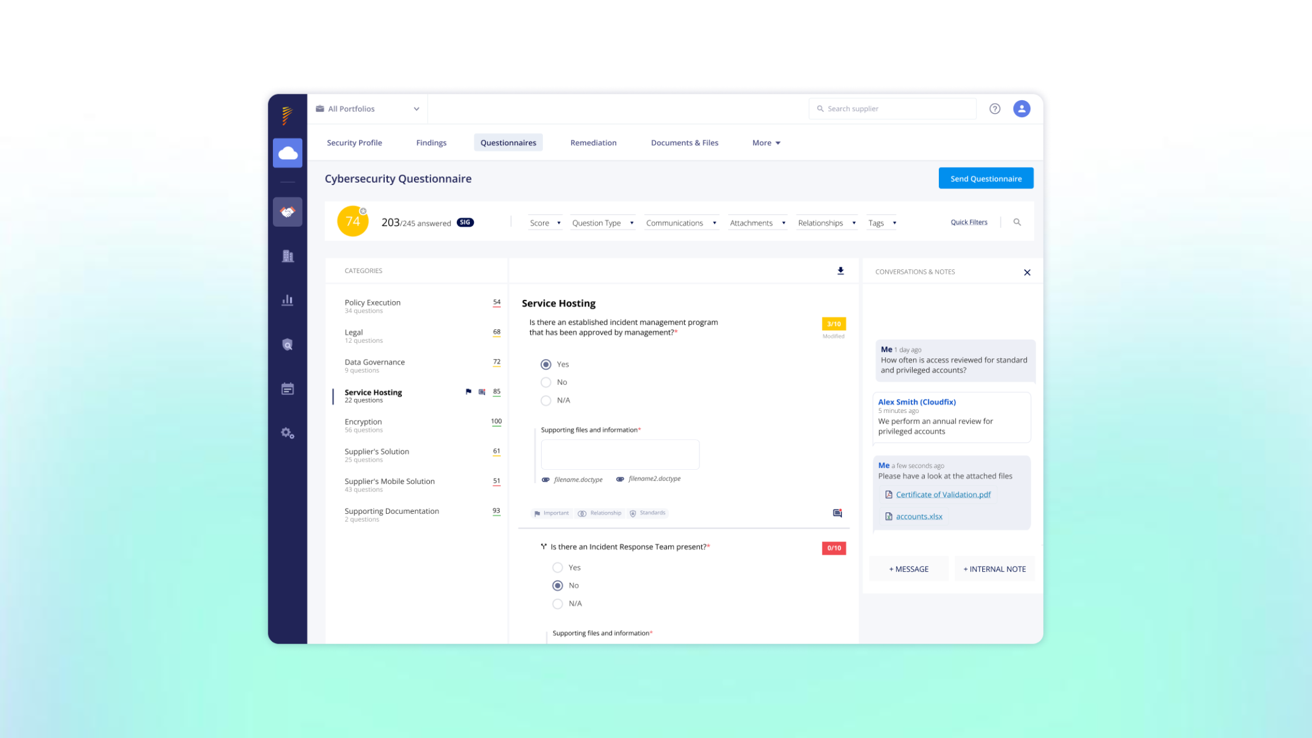
Task: Click the branch icon beside Incident Response question
Action: pyautogui.click(x=544, y=546)
